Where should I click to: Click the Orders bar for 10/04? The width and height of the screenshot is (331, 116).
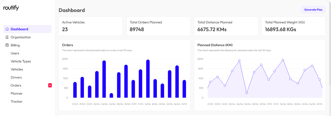(126, 81)
